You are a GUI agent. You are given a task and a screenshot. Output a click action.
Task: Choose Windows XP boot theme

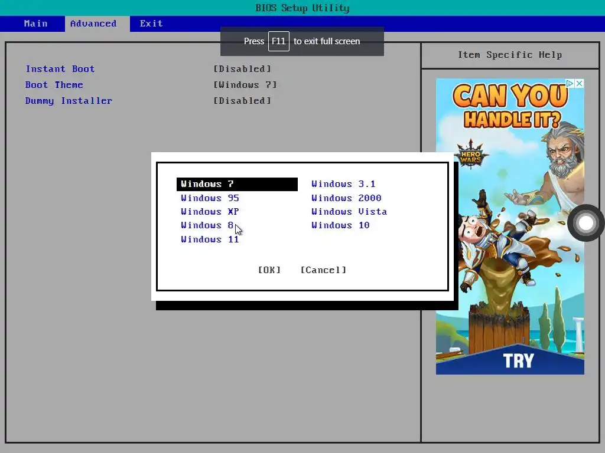210,212
